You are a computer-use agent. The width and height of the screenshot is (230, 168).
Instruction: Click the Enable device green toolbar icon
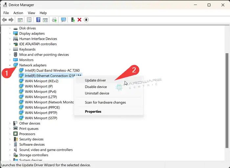click(x=73, y=20)
